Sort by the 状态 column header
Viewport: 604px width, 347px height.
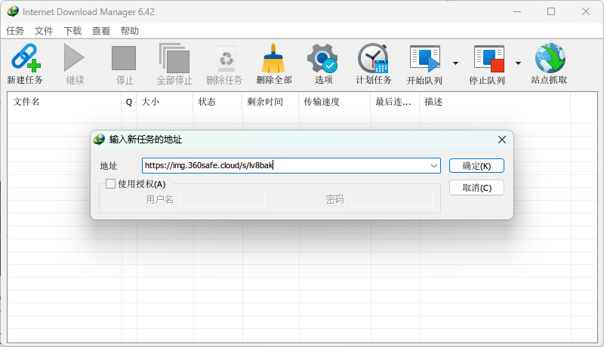click(217, 102)
